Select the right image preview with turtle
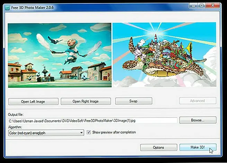The image size is (227, 163). coord(164,55)
